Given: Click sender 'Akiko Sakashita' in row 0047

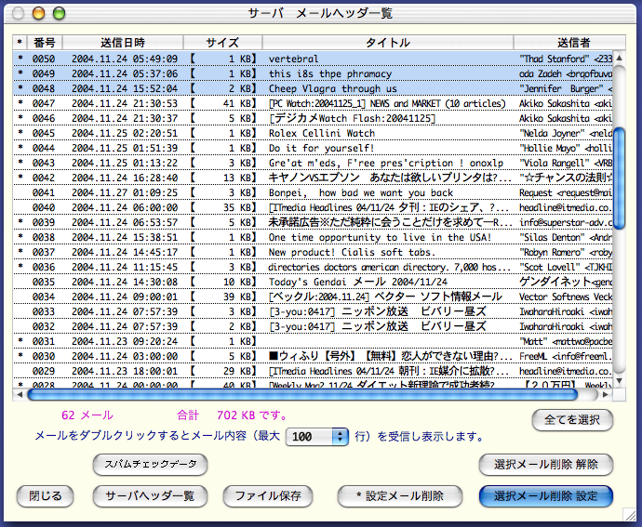Looking at the screenshot, I should 555,103.
